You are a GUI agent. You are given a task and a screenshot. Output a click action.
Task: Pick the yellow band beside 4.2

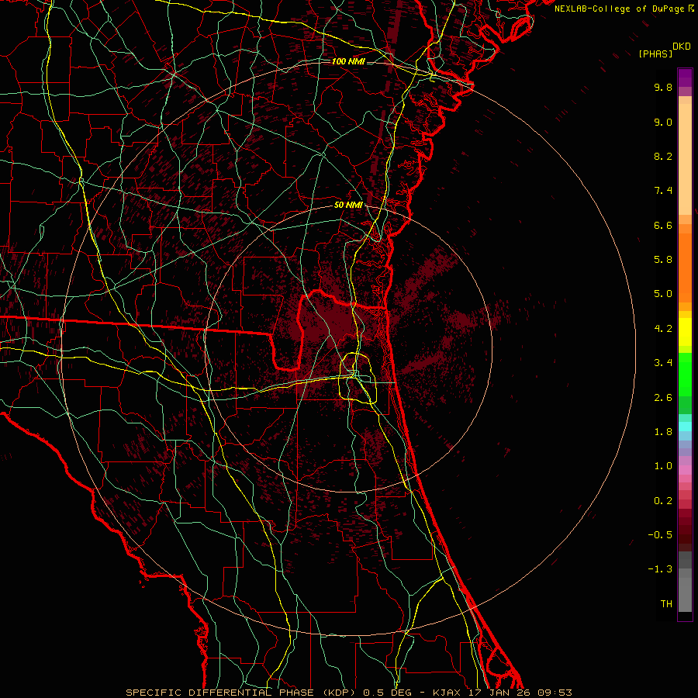click(685, 332)
